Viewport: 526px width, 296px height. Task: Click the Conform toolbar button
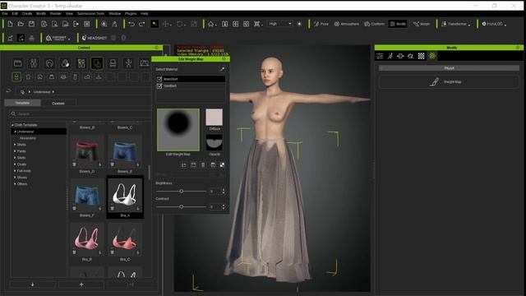pyautogui.click(x=375, y=24)
